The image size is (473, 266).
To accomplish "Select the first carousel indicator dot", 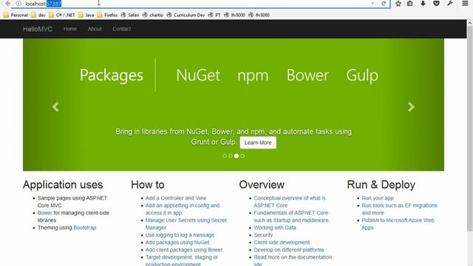I will pyautogui.click(x=225, y=156).
